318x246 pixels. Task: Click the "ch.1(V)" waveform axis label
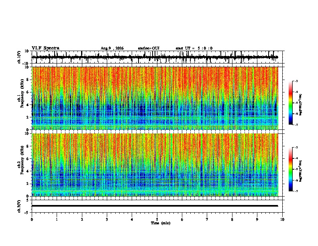19,57
